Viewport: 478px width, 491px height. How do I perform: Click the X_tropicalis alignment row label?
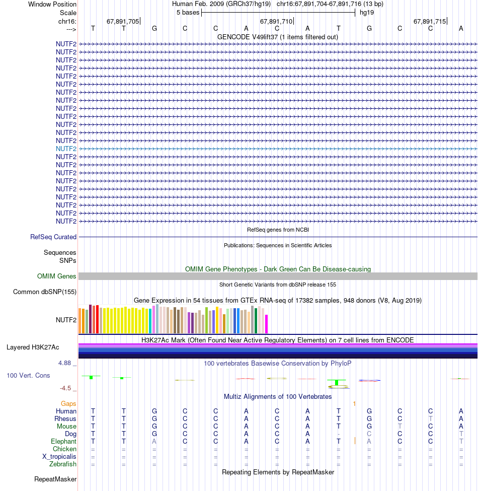59,456
